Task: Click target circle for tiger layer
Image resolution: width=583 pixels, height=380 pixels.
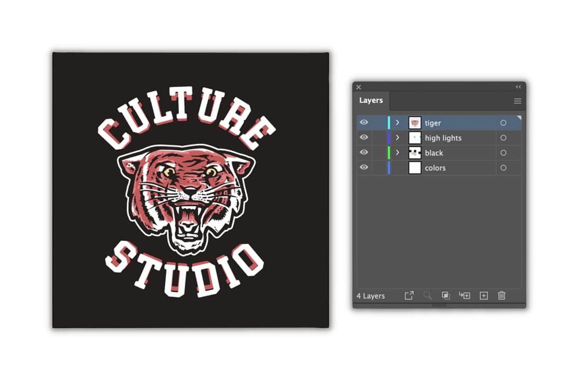Action: tap(503, 123)
